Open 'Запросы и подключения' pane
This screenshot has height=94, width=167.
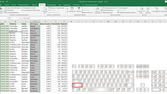click(x=56, y=8)
